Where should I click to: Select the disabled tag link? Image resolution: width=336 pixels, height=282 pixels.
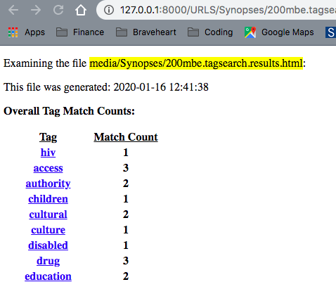tap(48, 245)
